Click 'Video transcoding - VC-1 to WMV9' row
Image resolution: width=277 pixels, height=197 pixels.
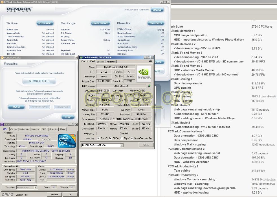[x=218, y=48]
